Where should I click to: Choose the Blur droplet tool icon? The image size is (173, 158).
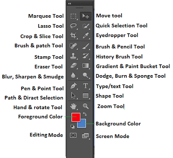point(73,75)
